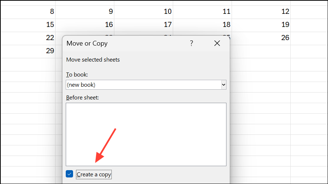The width and height of the screenshot is (328, 184).
Task: Click inside the Before sheet list box
Action: click(146, 134)
